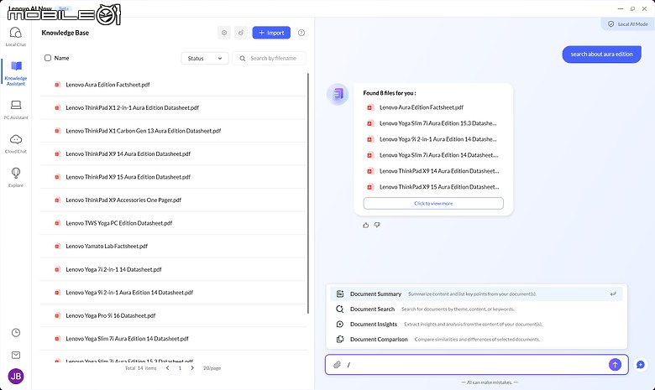Screen dimensions: 655x390
Task: Select page 1 in pagination
Action: [x=180, y=368]
